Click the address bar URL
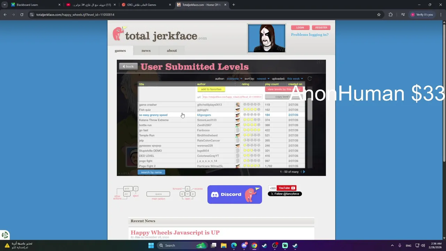The width and height of the screenshot is (446, 251). coord(75,15)
